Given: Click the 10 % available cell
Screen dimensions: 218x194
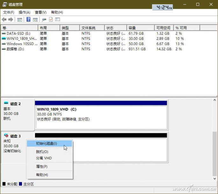Looking at the screenshot, I should coord(179,38).
